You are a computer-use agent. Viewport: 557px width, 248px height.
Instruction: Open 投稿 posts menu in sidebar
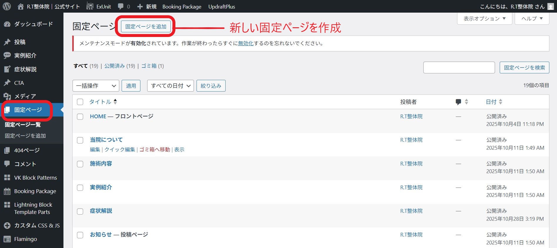pos(20,42)
